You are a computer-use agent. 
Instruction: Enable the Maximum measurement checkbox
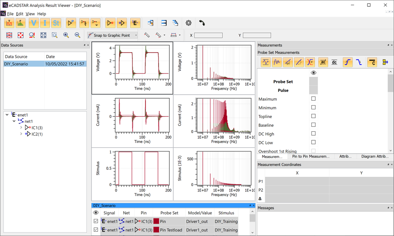tap(313, 99)
